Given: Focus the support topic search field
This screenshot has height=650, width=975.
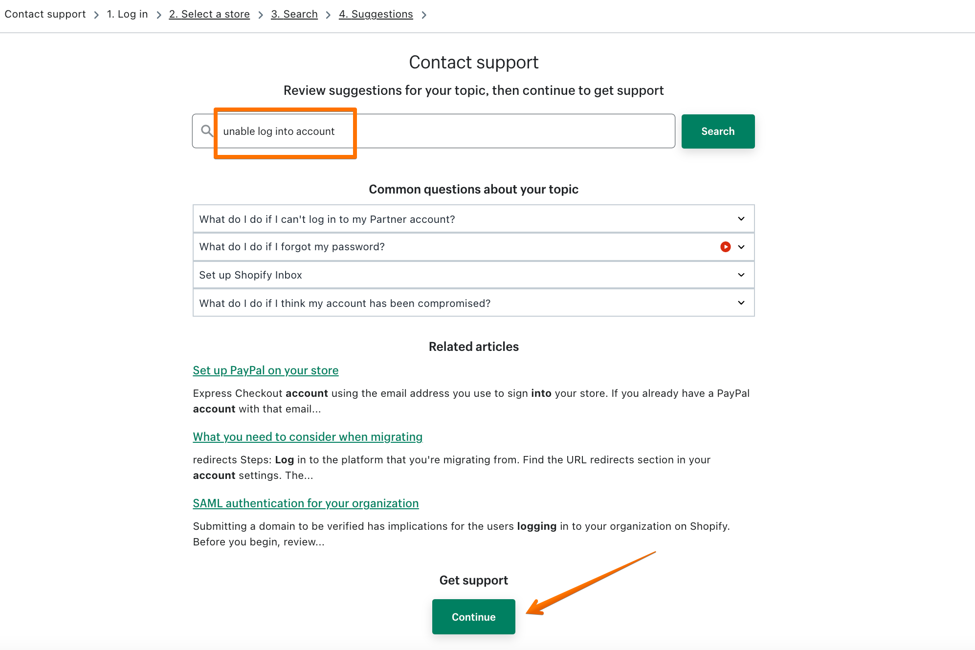Looking at the screenshot, I should pos(440,131).
